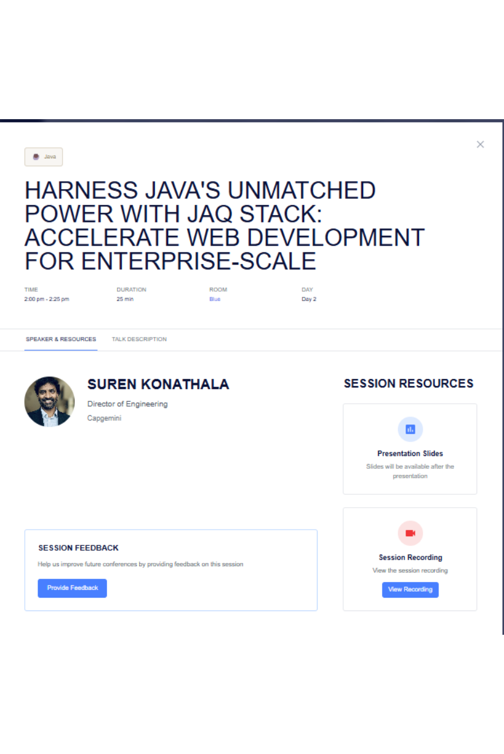Open the Blue room link
The height and width of the screenshot is (754, 504).
tap(215, 299)
